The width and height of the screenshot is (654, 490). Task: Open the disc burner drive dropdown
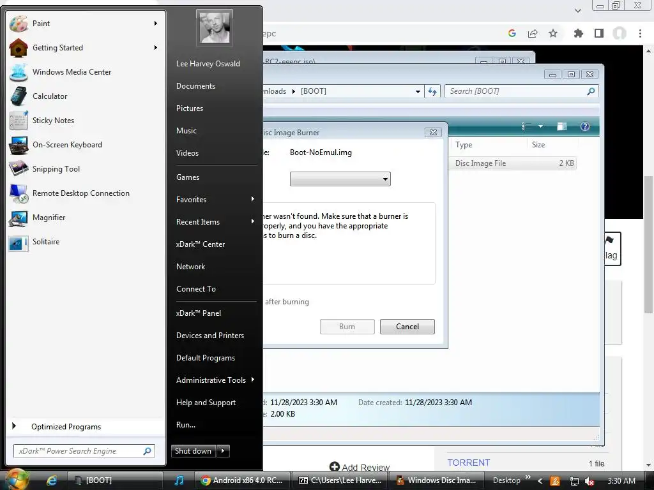[x=340, y=179]
